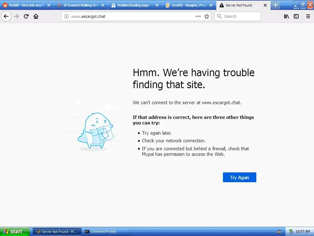Close the Reddit tab
The width and height of the screenshot is (314, 236).
pos(49,5)
